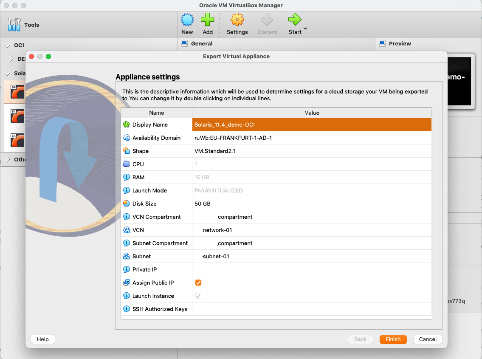This screenshot has width=482, height=359.
Task: Click the Add toolbar button
Action: tap(208, 24)
